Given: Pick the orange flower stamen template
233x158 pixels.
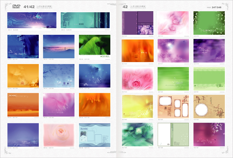Looking at the screenshot, I should pos(95,105).
